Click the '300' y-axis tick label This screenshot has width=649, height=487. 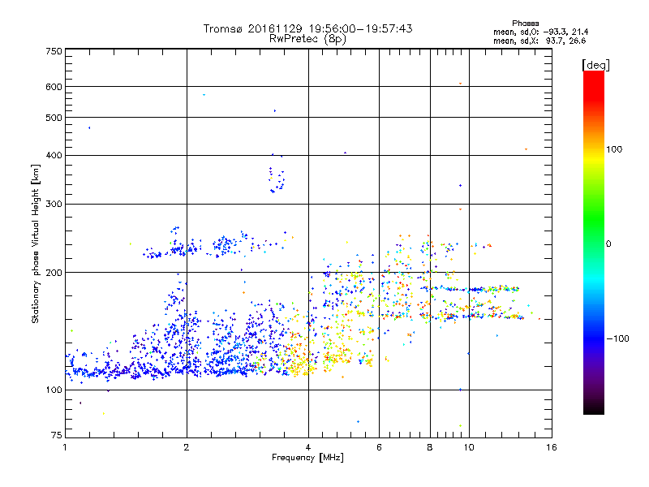coord(54,205)
